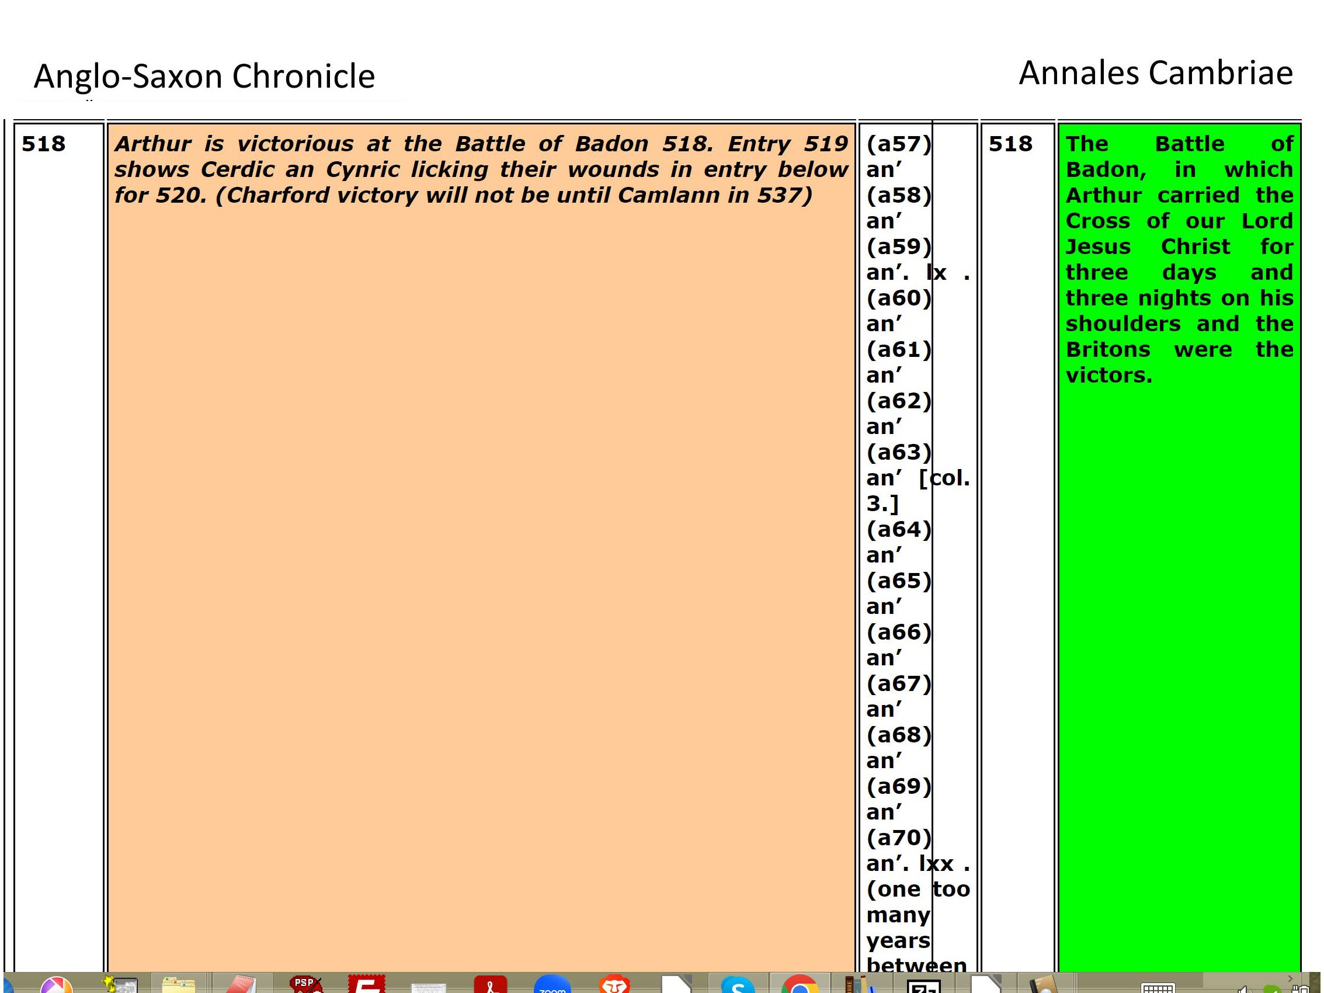
Task: Click the PSP Paint Shop Pro icon
Action: pos(305,984)
